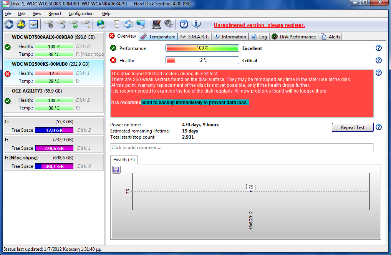Select the OCZ-AGILITY3 disk entry
Viewport: 391px width, 255px height.
pos(54,99)
